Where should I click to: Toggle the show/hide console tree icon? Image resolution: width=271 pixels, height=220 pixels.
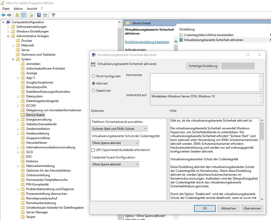coord(23,15)
